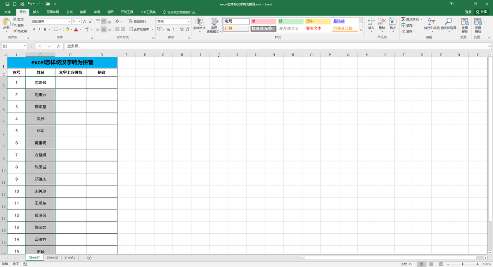Click the increase indent icon
This screenshot has height=267, width=493.
(123, 29)
